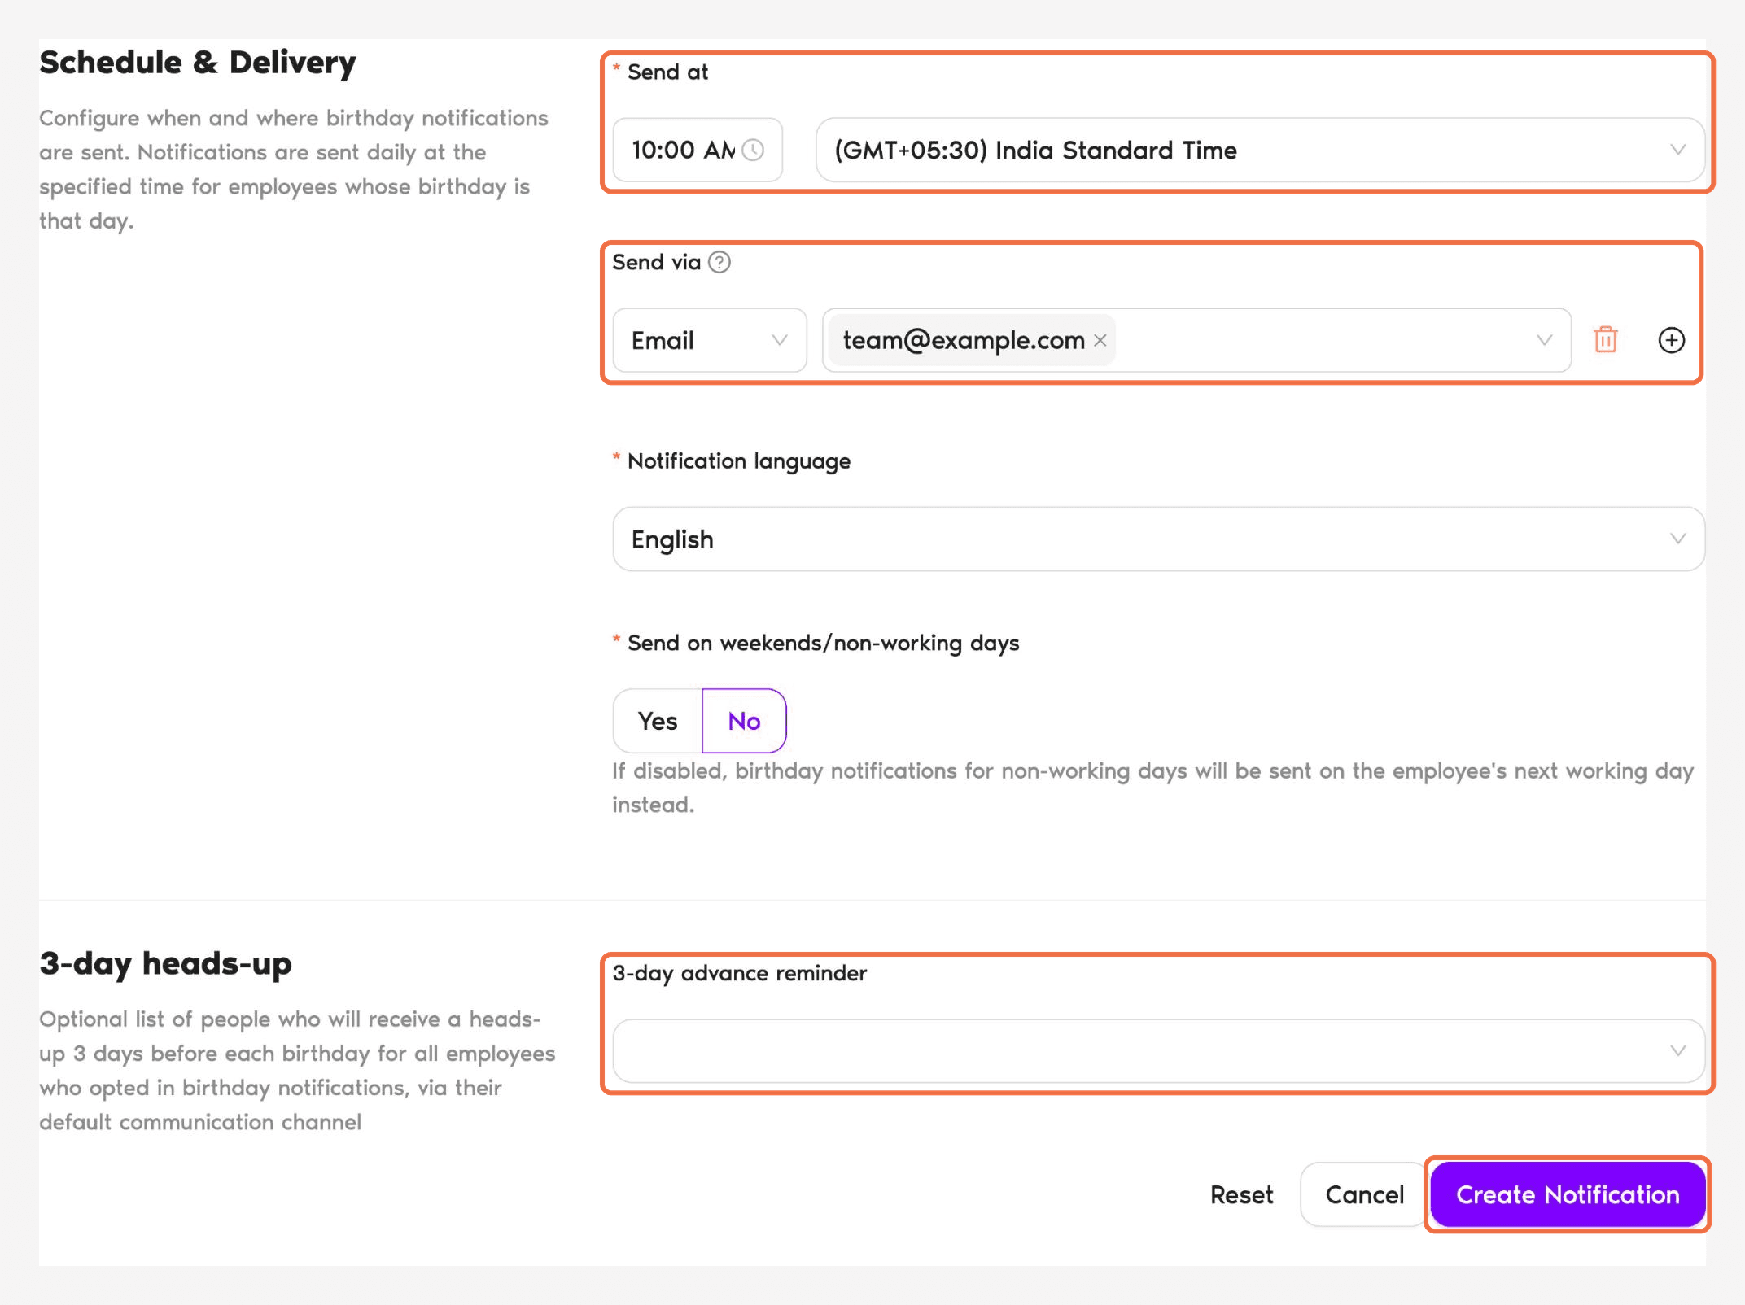Screen dimensions: 1745x1305
Task: Open the English language dropdown
Action: pyautogui.click(x=1158, y=539)
